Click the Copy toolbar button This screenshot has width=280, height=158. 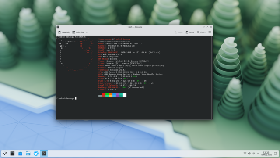coord(178,32)
